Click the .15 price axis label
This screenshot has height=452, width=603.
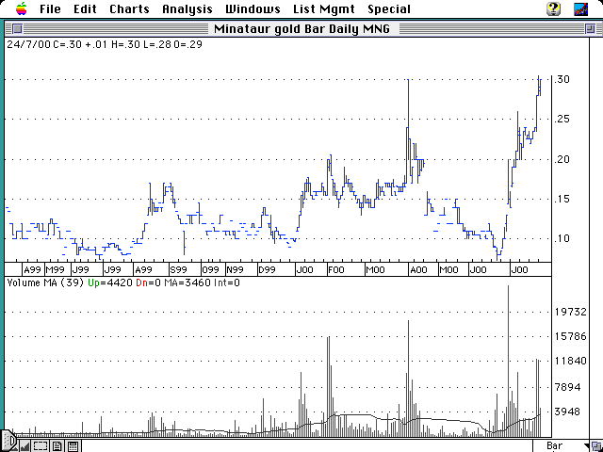(x=562, y=199)
